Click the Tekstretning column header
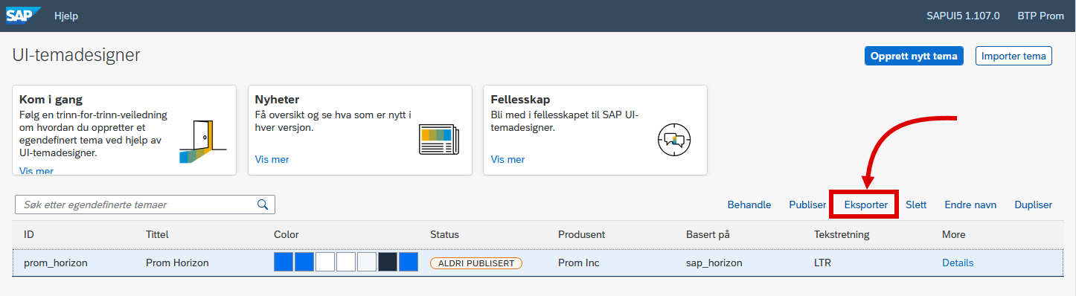This screenshot has width=1076, height=296. 842,234
